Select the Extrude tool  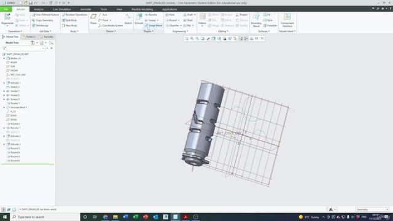139,19
